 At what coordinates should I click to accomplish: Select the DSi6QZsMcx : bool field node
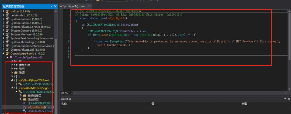click(x=40, y=111)
